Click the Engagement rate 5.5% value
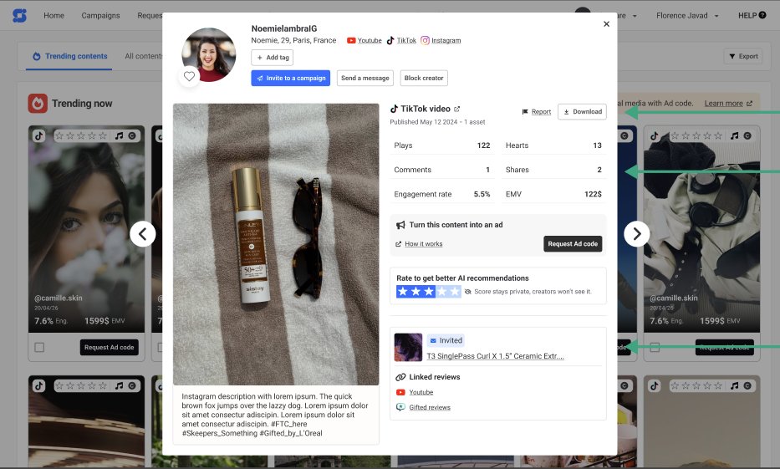 (482, 194)
